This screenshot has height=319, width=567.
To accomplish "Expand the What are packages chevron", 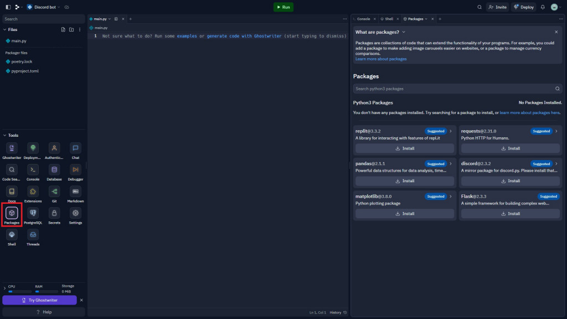I will point(404,32).
